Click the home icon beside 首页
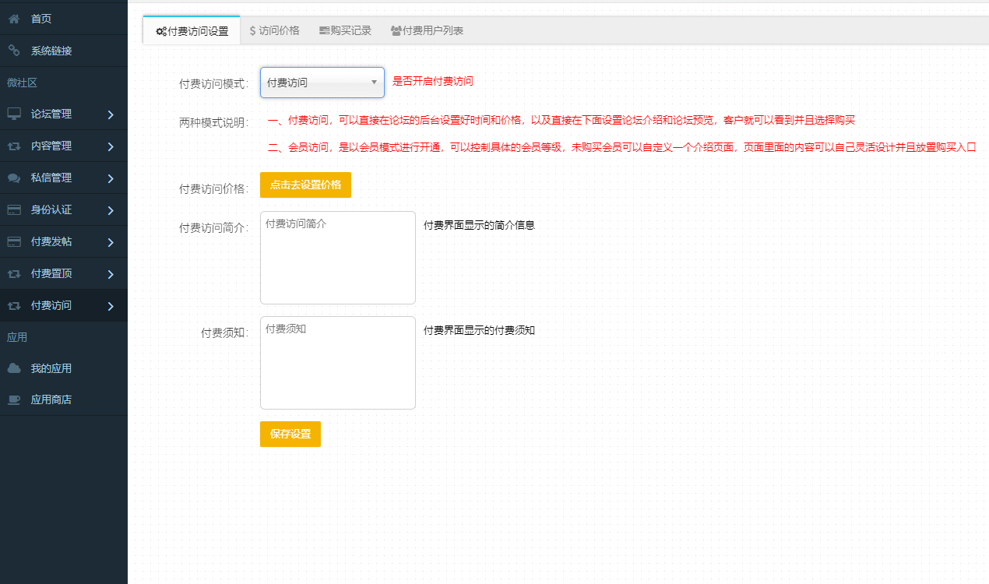Image resolution: width=989 pixels, height=584 pixels. [14, 19]
